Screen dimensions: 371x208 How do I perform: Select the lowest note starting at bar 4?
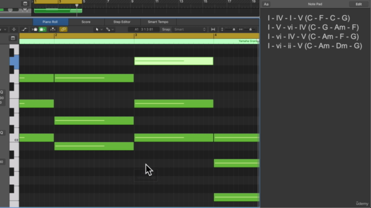(x=237, y=197)
